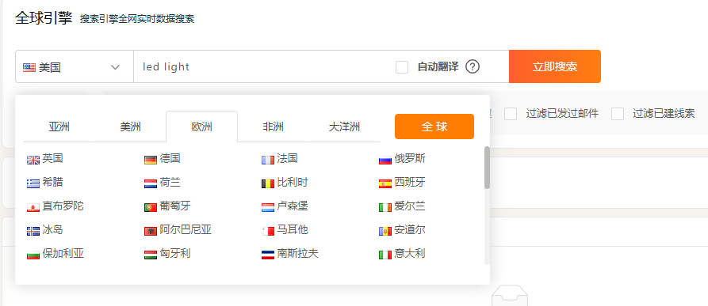This screenshot has width=708, height=306.
Task: Choose 法国 country name
Action: click(x=288, y=158)
